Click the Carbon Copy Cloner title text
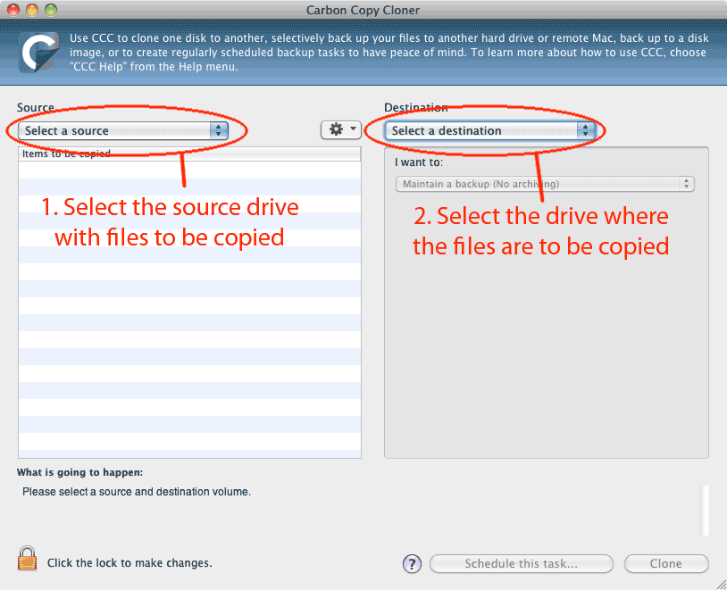This screenshot has height=590, width=727. click(x=363, y=10)
